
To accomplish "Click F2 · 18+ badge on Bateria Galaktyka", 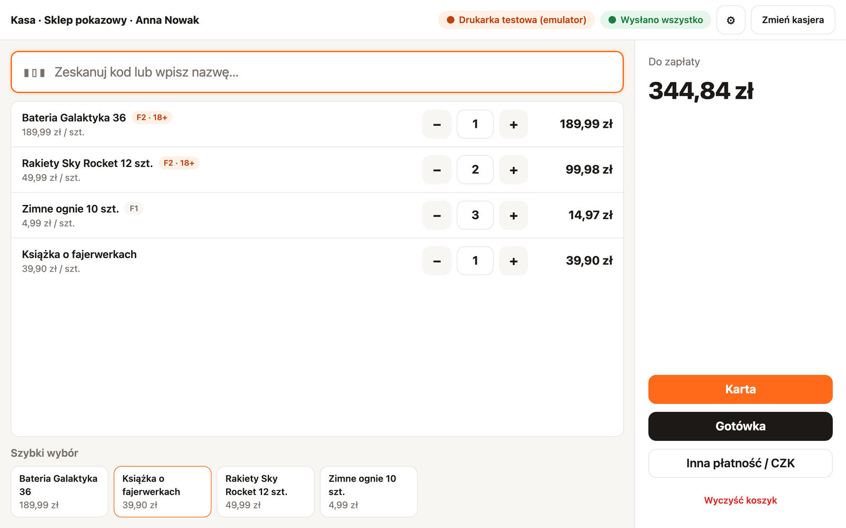I will point(152,118).
